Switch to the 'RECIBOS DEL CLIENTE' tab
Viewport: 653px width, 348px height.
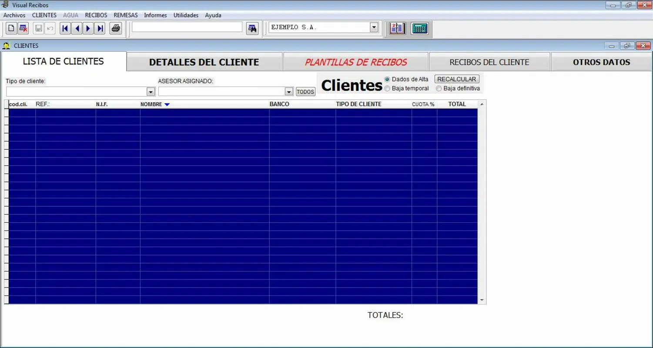click(489, 62)
